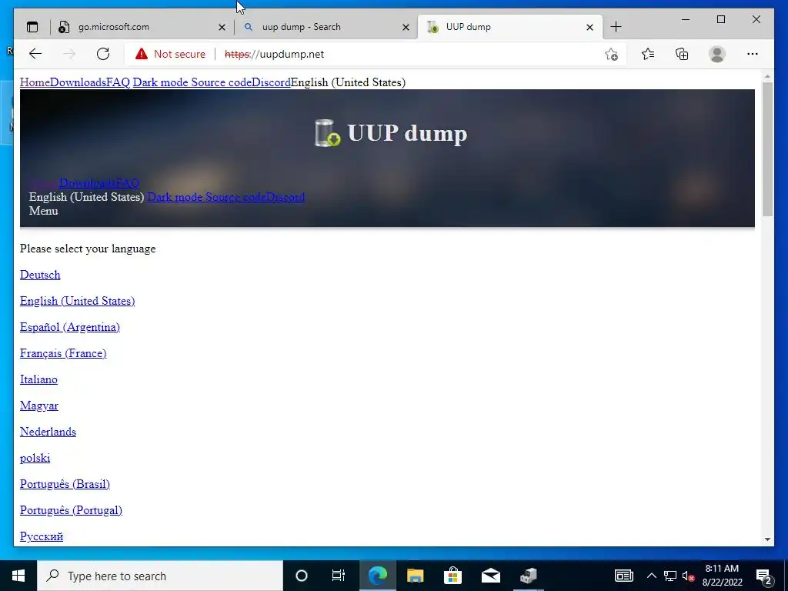Viewport: 788px width, 591px height.
Task: Click the Not secure warning icon
Action: click(x=142, y=54)
